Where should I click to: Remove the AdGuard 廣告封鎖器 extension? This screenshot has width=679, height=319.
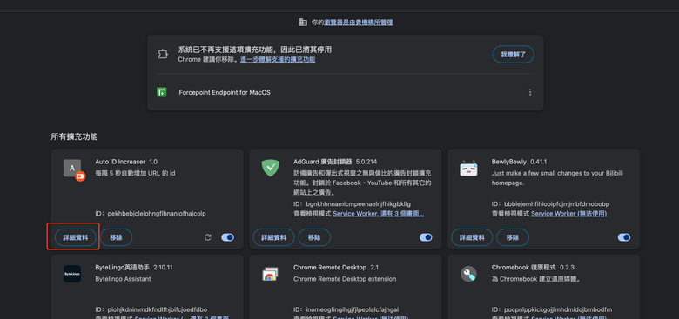tap(314, 237)
